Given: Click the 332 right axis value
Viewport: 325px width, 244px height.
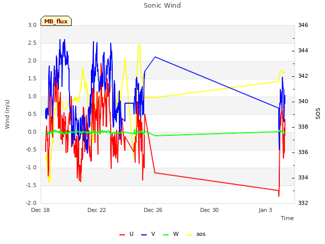Looking at the screenshot, I should pos(303,203).
